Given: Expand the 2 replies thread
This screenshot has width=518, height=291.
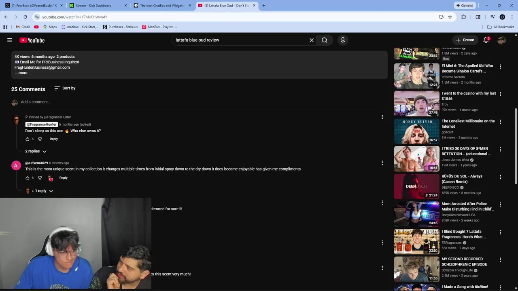Looking at the screenshot, I should point(36,151).
